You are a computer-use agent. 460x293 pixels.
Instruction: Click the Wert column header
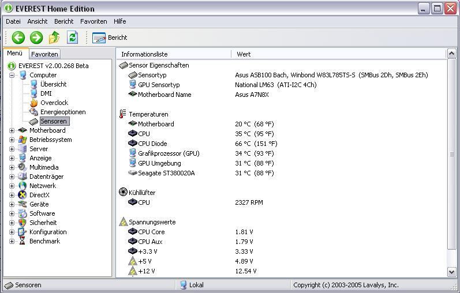point(339,54)
